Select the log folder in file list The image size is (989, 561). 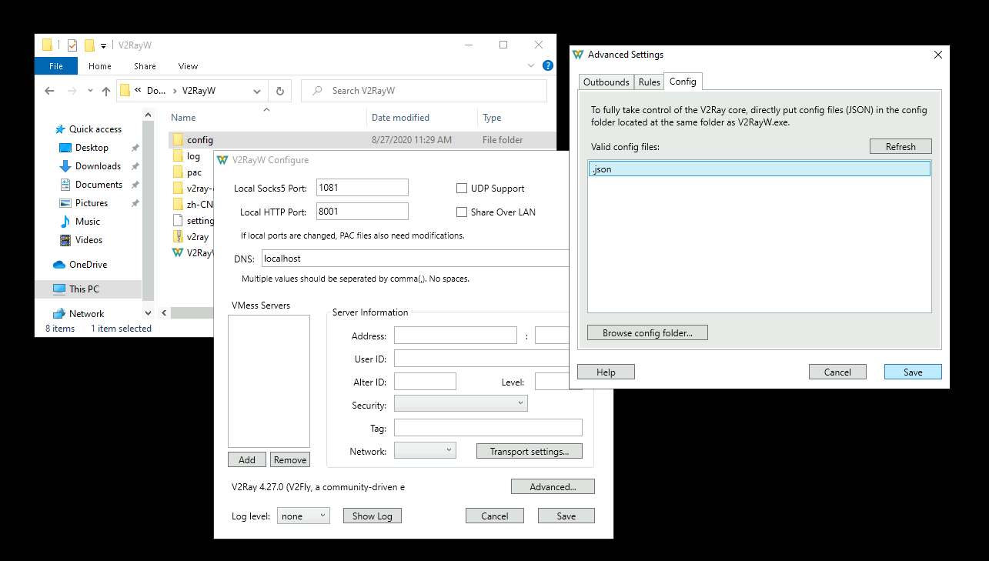185,156
